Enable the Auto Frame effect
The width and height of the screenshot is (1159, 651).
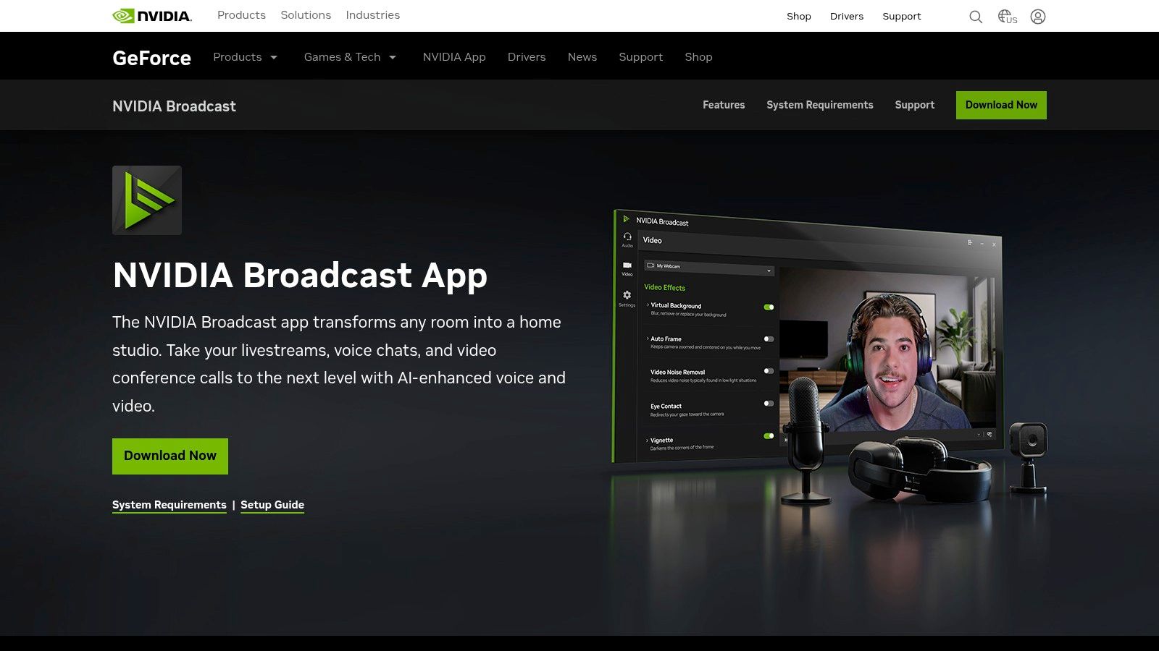pos(769,339)
